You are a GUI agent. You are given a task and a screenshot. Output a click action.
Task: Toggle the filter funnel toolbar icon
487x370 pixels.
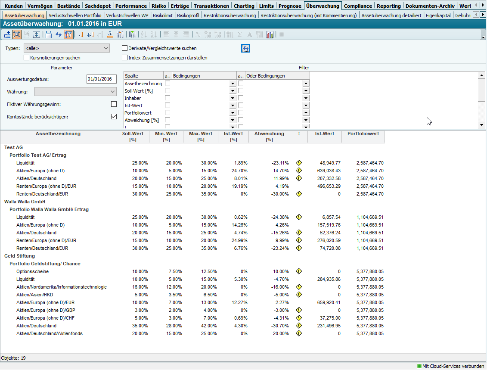point(68,34)
